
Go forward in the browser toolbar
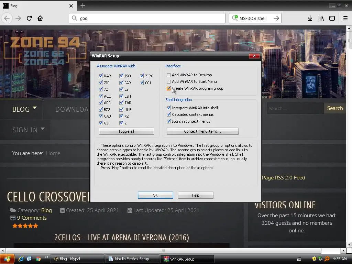pos(18,18)
